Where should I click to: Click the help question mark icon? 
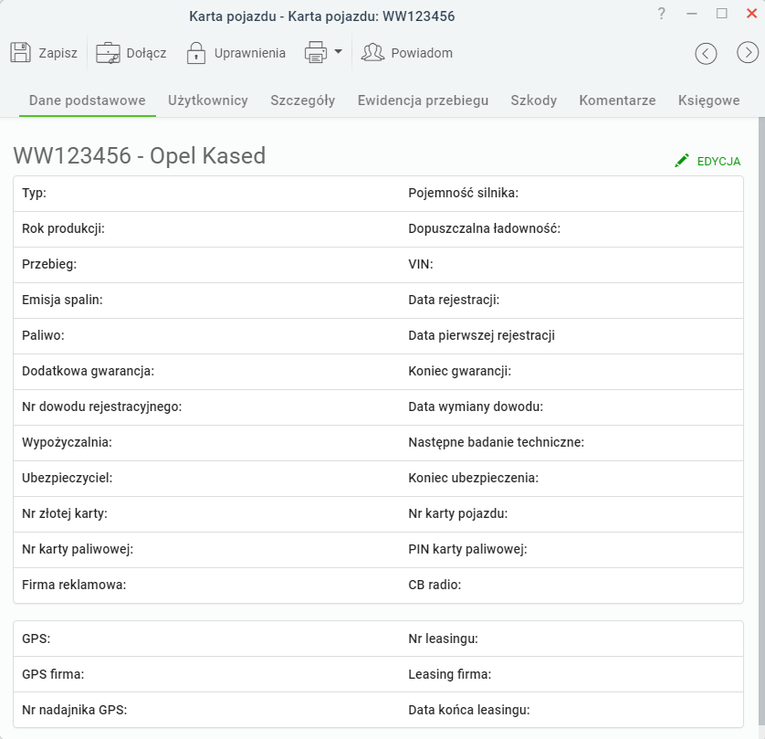(661, 13)
